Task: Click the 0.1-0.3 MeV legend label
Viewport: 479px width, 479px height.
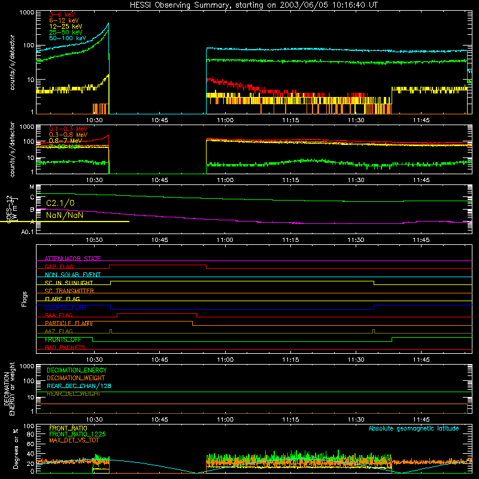Action: pos(68,129)
